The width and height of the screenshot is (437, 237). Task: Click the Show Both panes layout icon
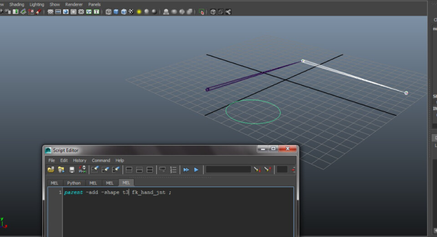(150, 170)
